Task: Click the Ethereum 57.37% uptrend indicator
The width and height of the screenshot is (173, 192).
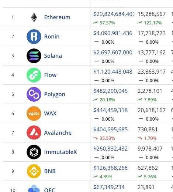Action: pos(104,23)
